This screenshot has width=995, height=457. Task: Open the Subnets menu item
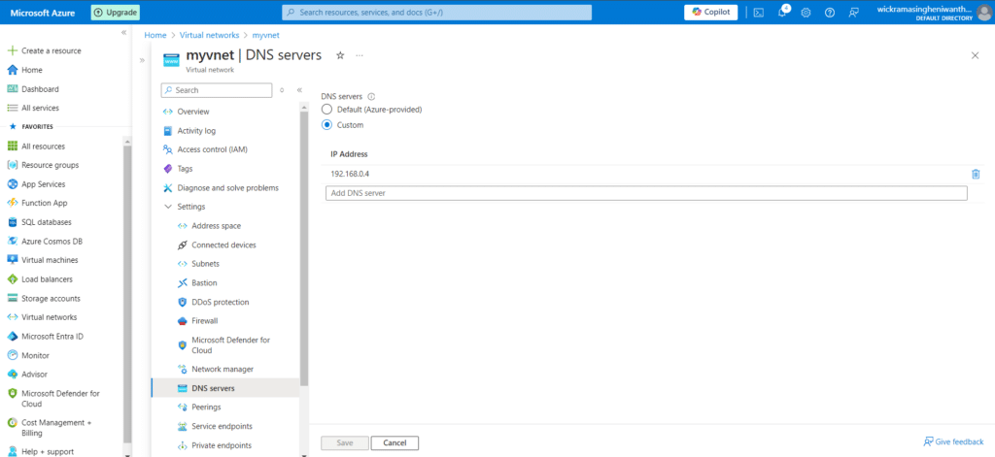tap(205, 264)
